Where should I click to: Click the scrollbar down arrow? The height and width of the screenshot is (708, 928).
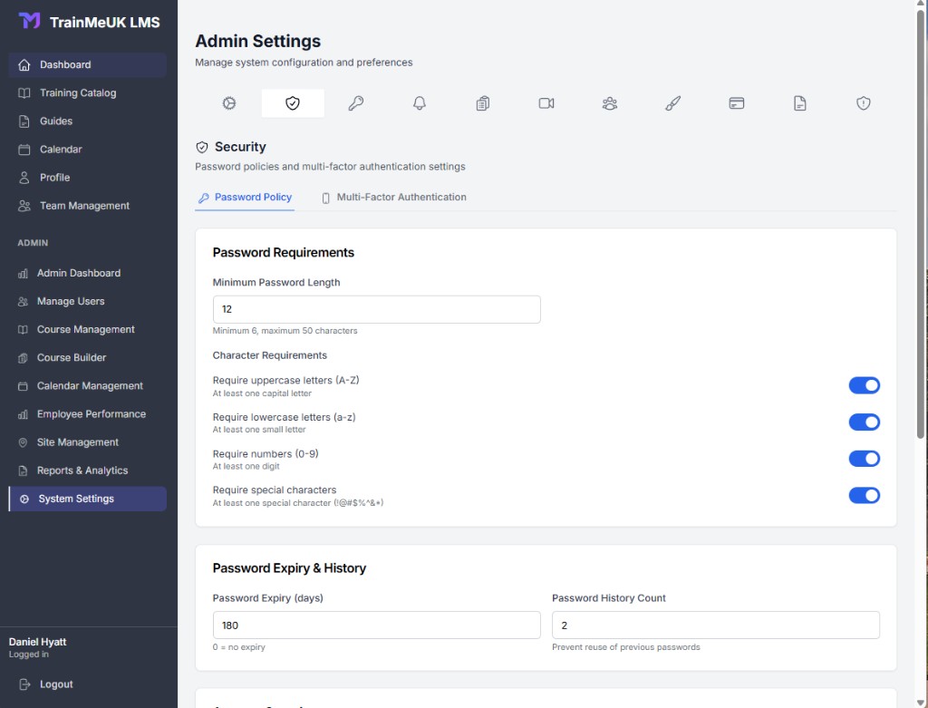[921, 703]
